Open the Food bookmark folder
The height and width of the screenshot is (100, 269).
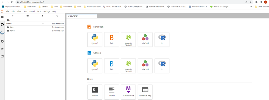point(78,7)
